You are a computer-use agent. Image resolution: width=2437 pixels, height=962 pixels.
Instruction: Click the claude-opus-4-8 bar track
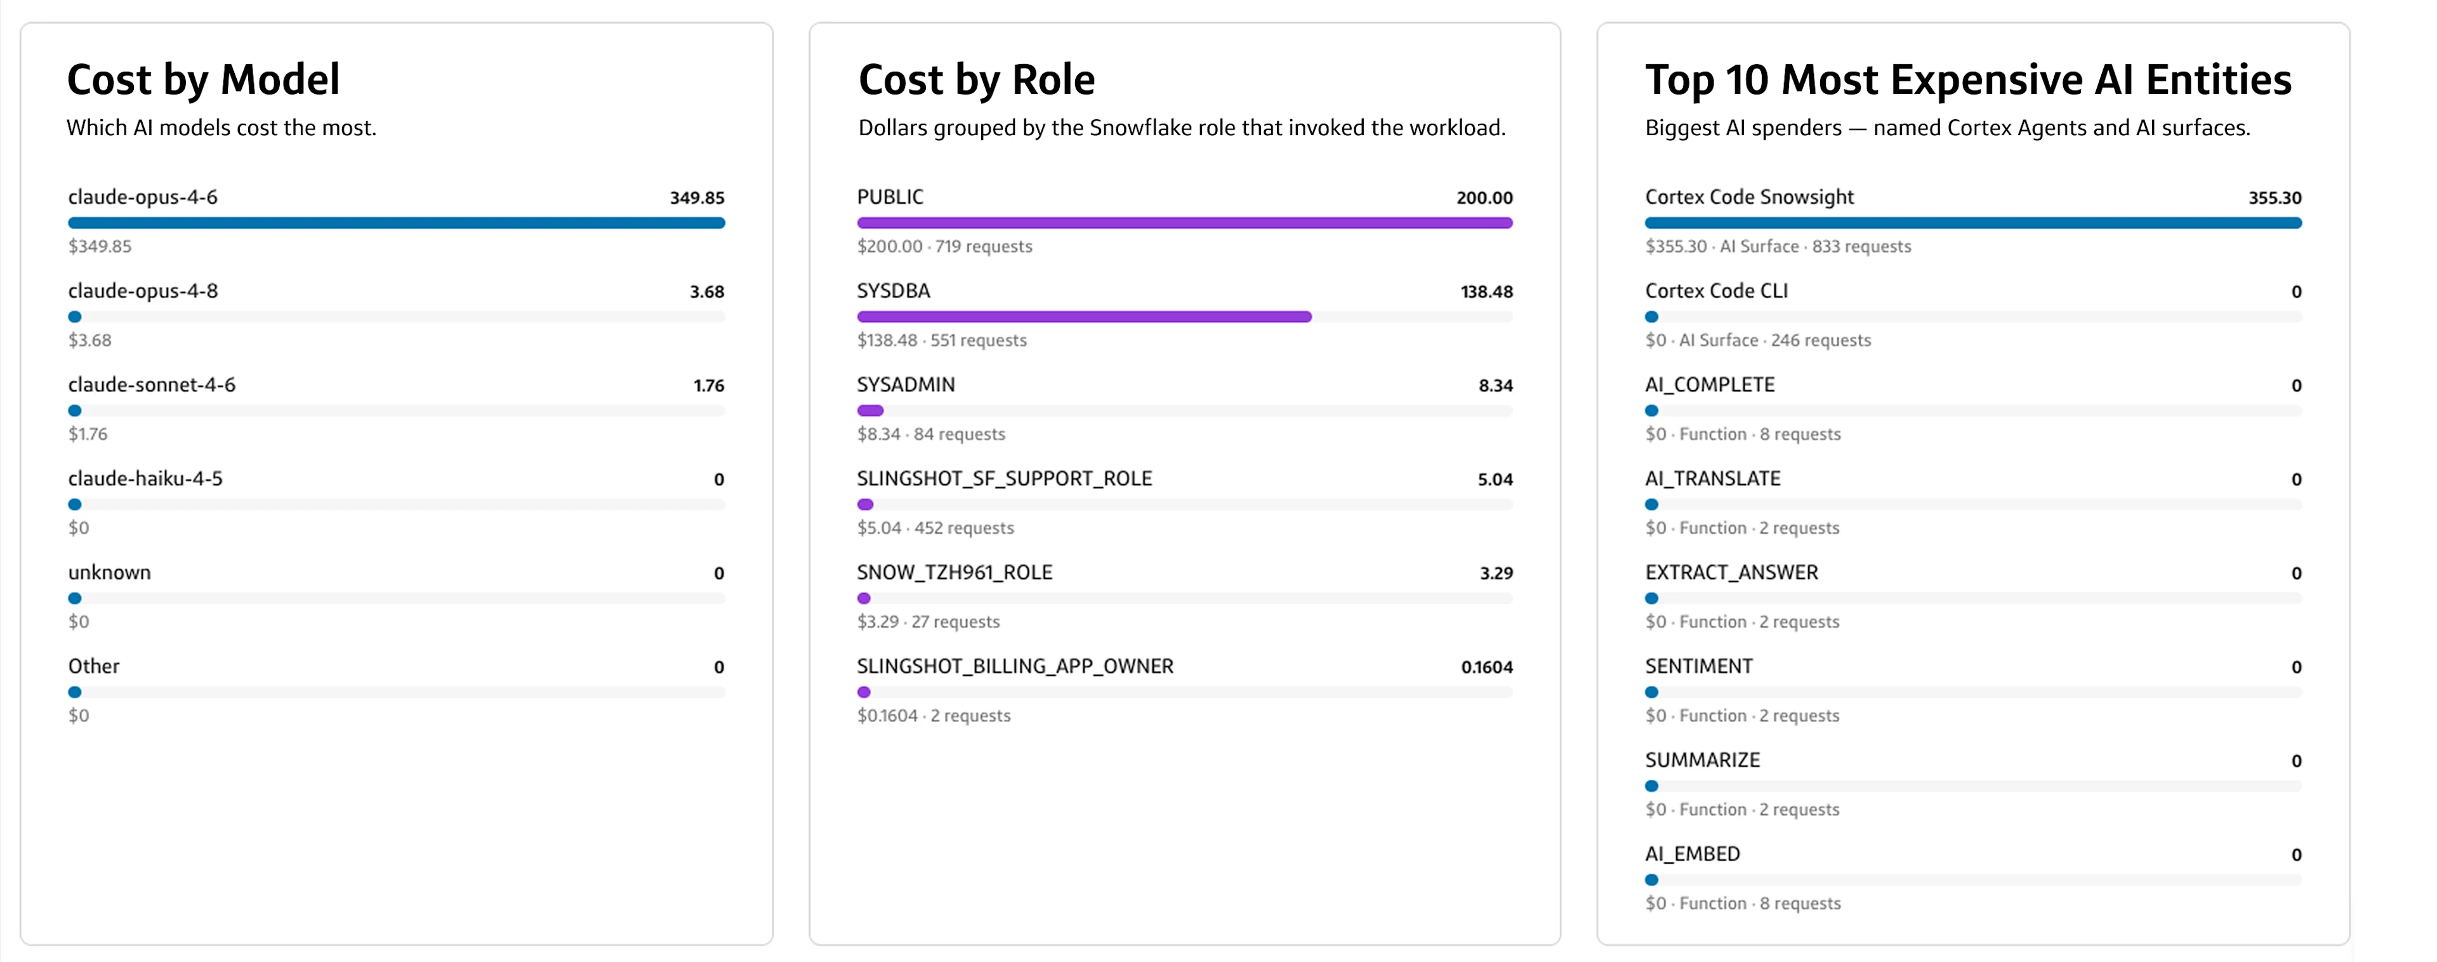(x=397, y=317)
